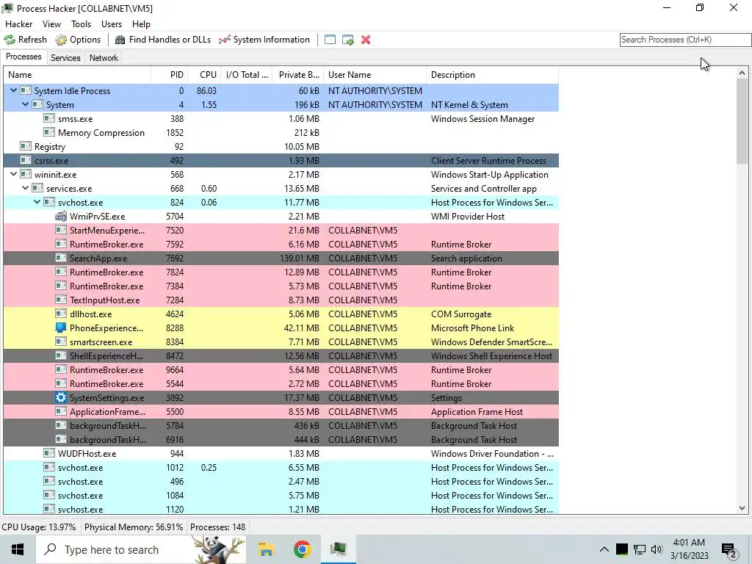
Task: Open System Information graph icon
Action: tap(225, 40)
